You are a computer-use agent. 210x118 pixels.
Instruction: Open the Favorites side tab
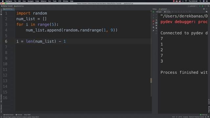pos(1,98)
